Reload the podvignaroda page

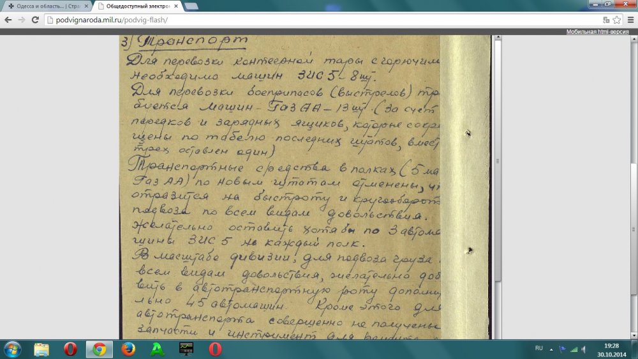coord(35,20)
